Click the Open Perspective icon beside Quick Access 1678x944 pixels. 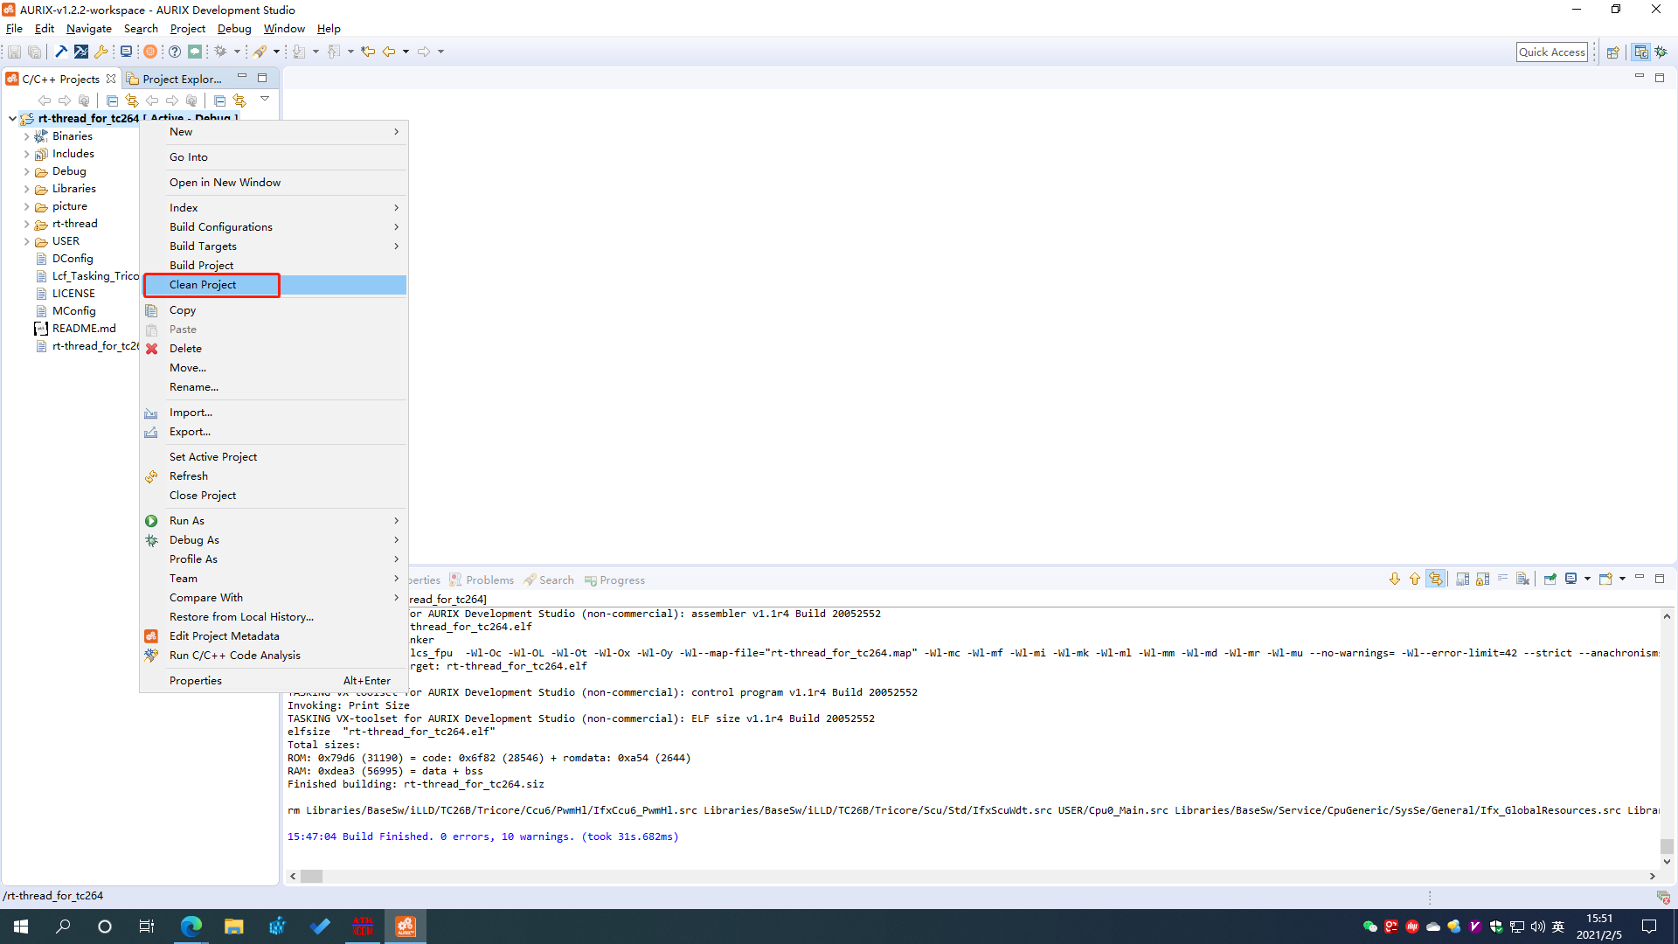[1613, 52]
